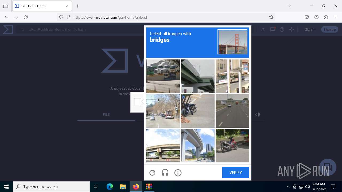The width and height of the screenshot is (342, 192).
Task: Switch to Firefox in taskbar
Action: click(x=136, y=187)
